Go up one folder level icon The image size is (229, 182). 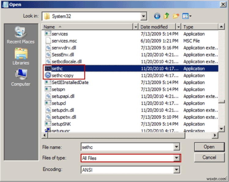coord(167,16)
